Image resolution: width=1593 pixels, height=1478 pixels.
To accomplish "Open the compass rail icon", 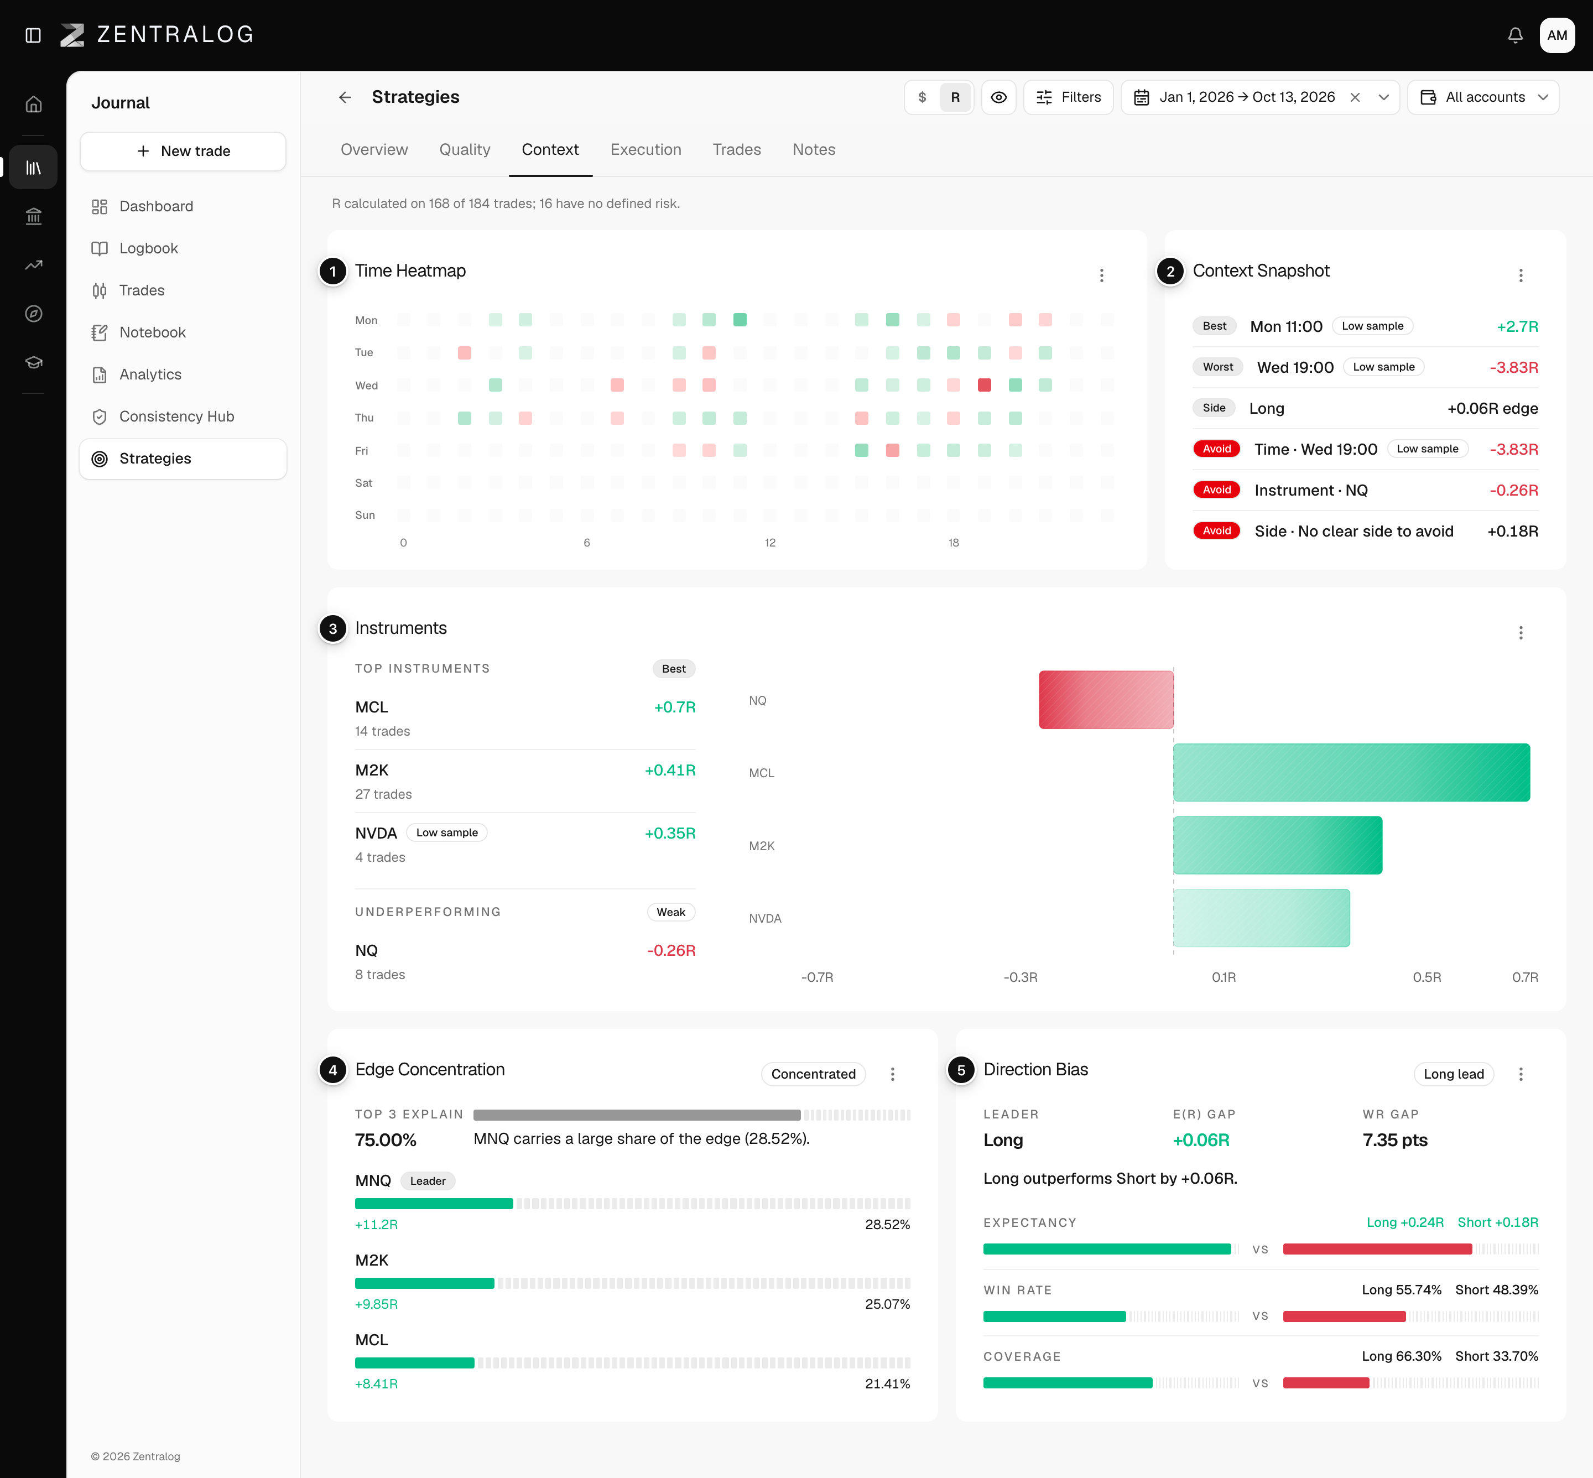I will pos(34,314).
